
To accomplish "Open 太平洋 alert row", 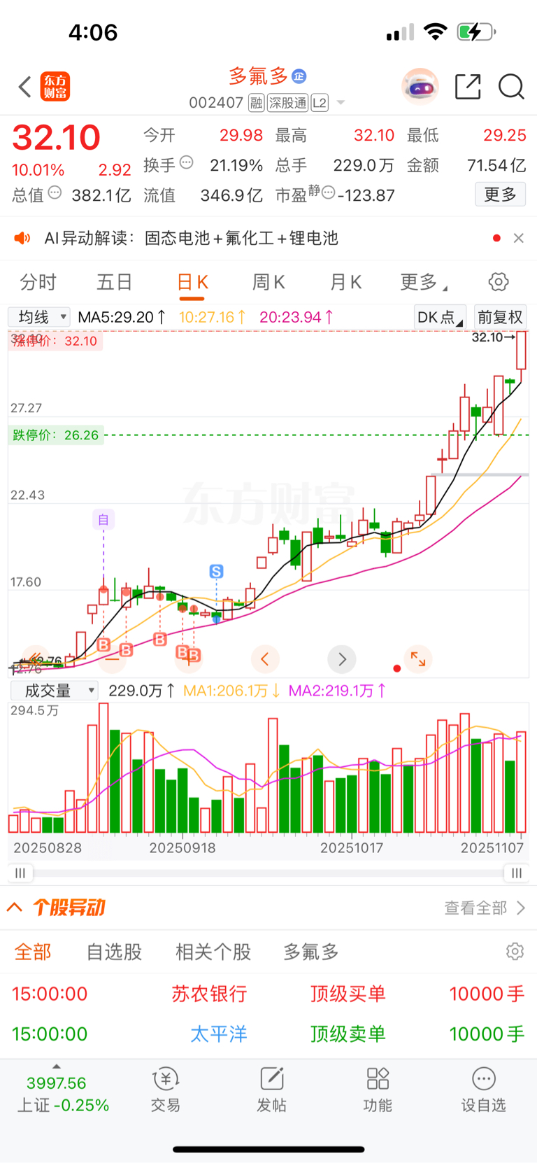I will [268, 1034].
